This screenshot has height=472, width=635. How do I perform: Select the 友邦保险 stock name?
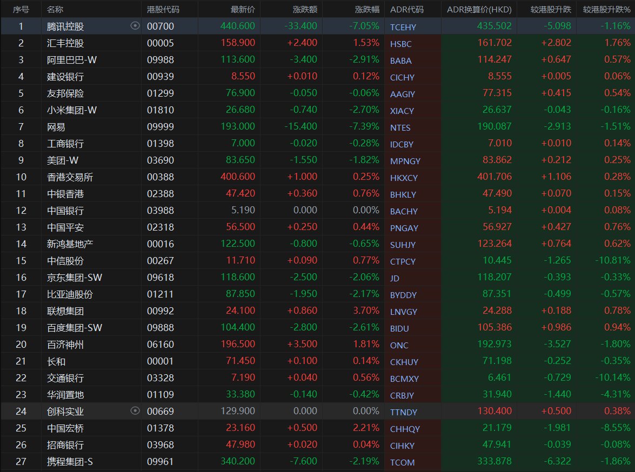coord(65,93)
